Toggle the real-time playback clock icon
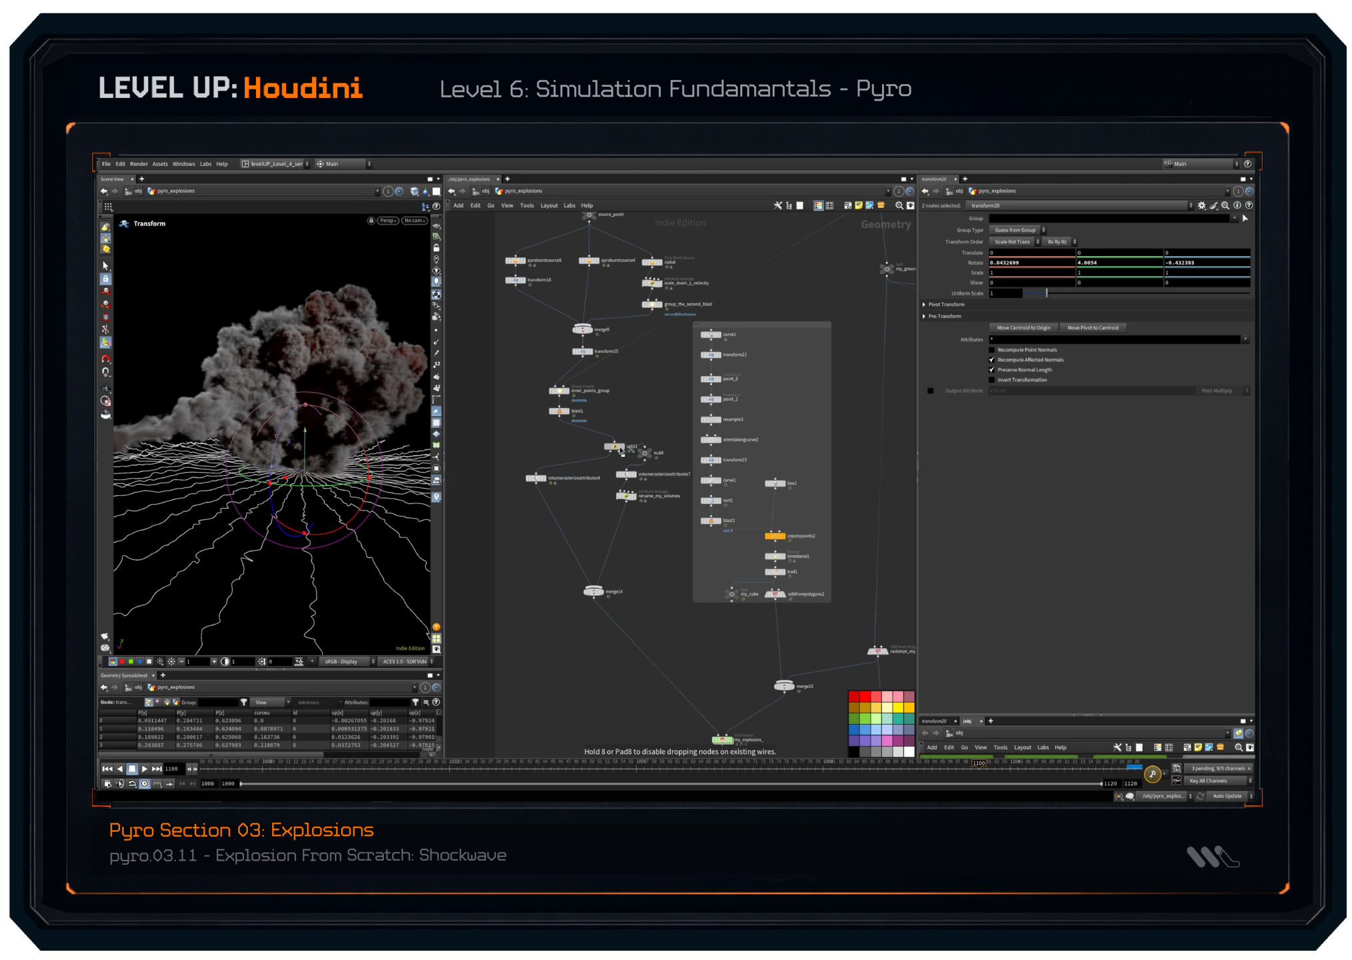Image resolution: width=1352 pixels, height=960 pixels. click(x=144, y=784)
